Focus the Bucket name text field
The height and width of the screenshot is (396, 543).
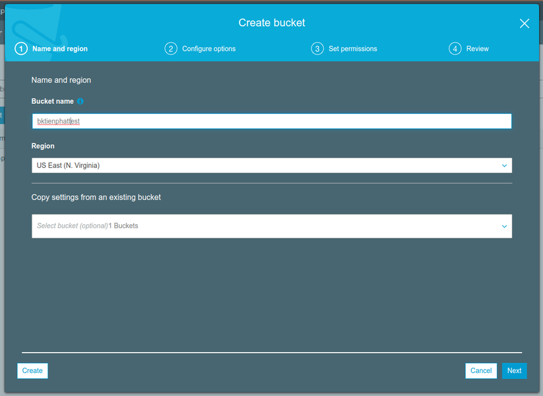(272, 121)
